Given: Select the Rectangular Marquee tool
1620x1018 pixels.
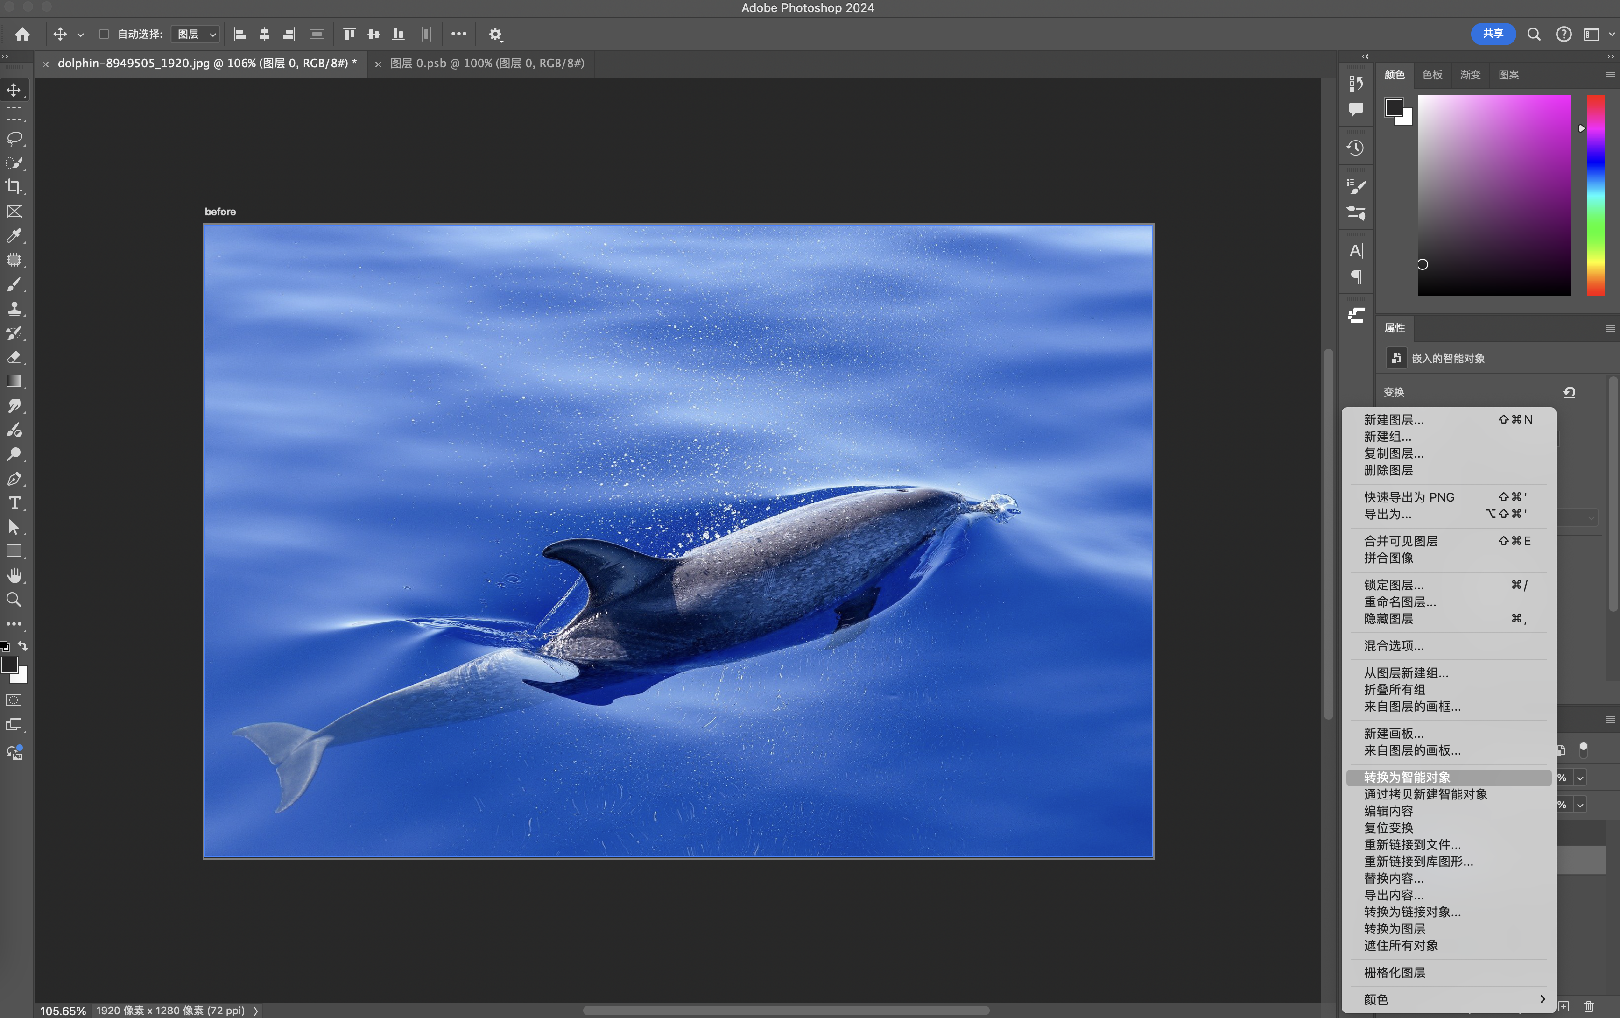Looking at the screenshot, I should pos(14,114).
